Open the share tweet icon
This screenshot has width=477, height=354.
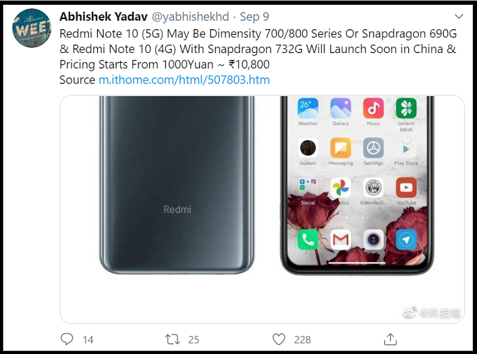[391, 339]
